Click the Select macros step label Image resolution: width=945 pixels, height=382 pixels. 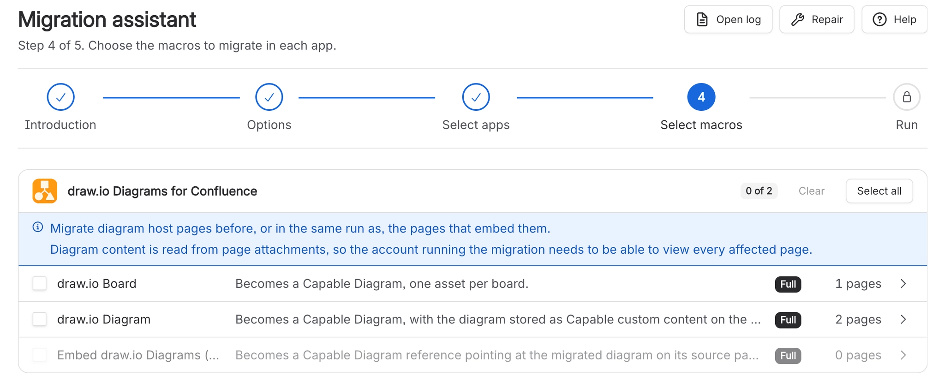tap(701, 125)
